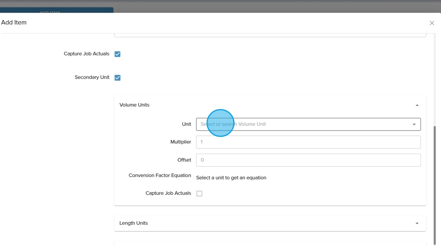Disable the Secondary Unit checkbox
Viewport: 441px width, 246px height.
(x=117, y=78)
